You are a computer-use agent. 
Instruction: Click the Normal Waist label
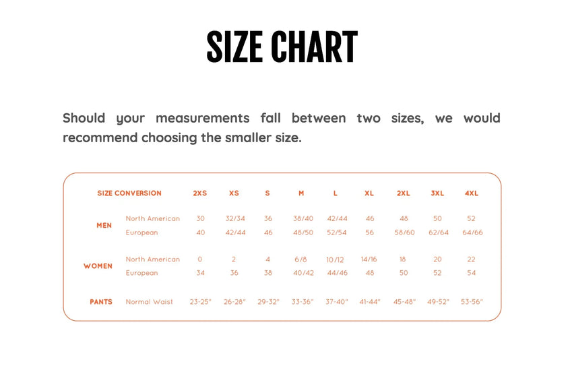tap(149, 302)
